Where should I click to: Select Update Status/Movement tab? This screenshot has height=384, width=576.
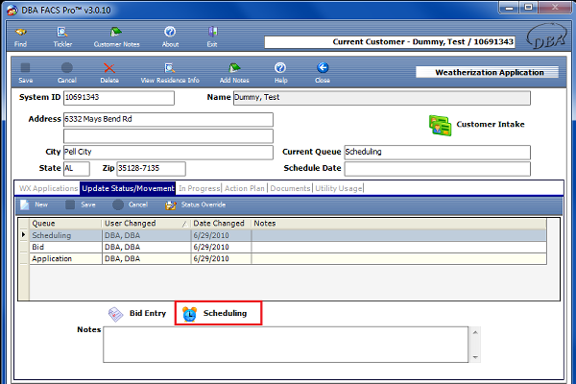point(128,188)
